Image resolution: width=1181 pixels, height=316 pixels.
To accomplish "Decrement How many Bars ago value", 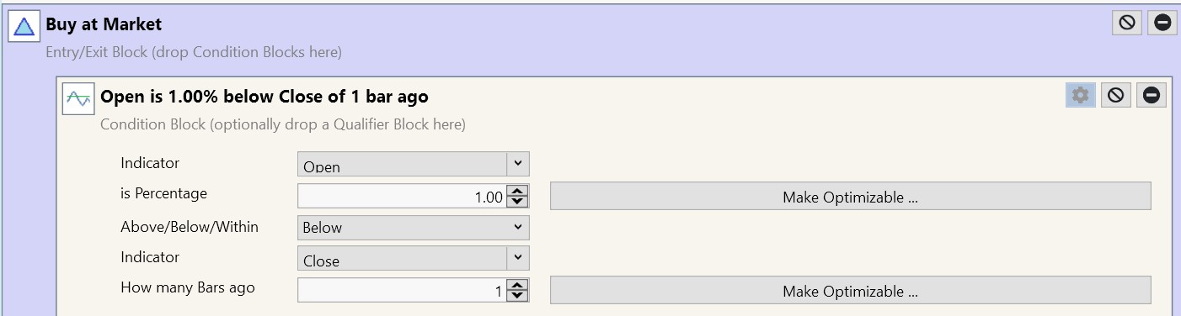I will click(x=518, y=297).
